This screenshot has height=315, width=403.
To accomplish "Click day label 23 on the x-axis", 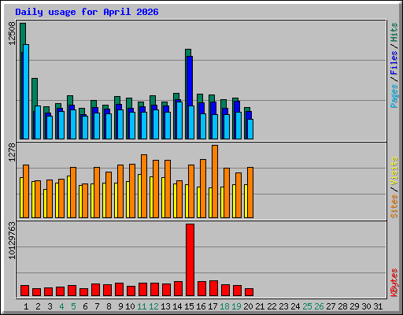I will (x=283, y=306).
